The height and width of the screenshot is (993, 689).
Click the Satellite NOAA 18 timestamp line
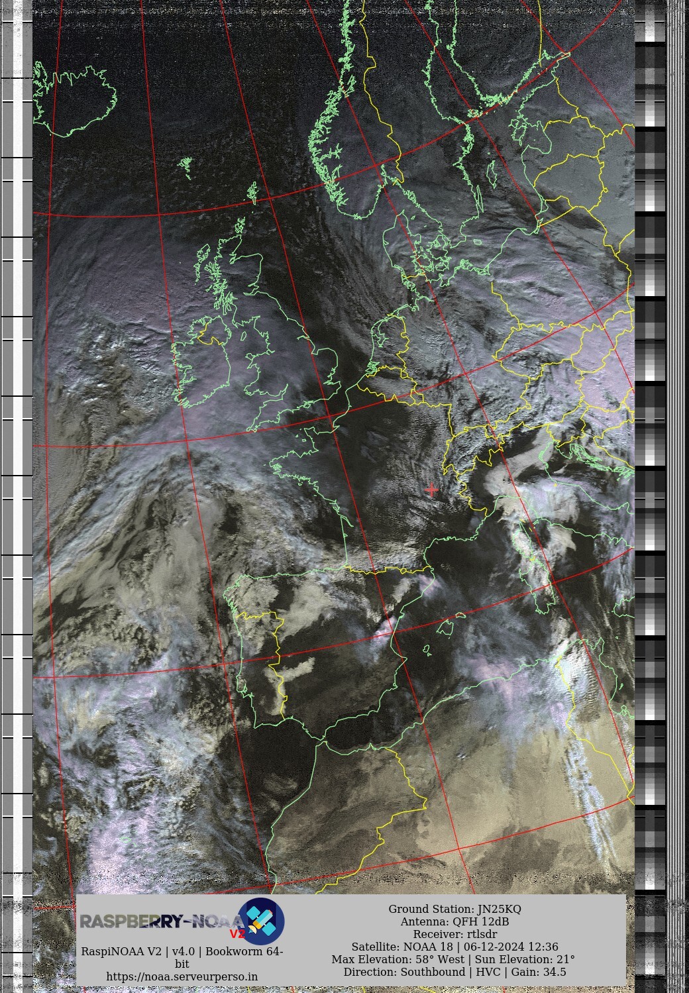click(x=454, y=947)
